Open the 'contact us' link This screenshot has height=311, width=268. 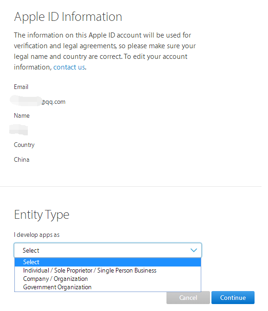tap(69, 67)
